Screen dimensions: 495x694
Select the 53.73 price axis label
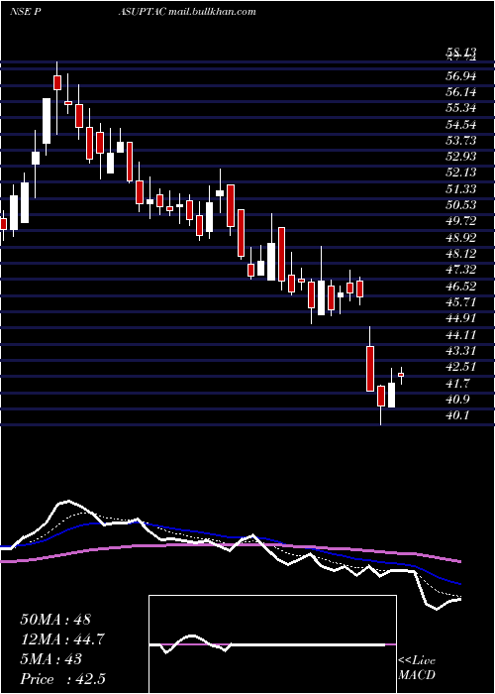tap(460, 141)
